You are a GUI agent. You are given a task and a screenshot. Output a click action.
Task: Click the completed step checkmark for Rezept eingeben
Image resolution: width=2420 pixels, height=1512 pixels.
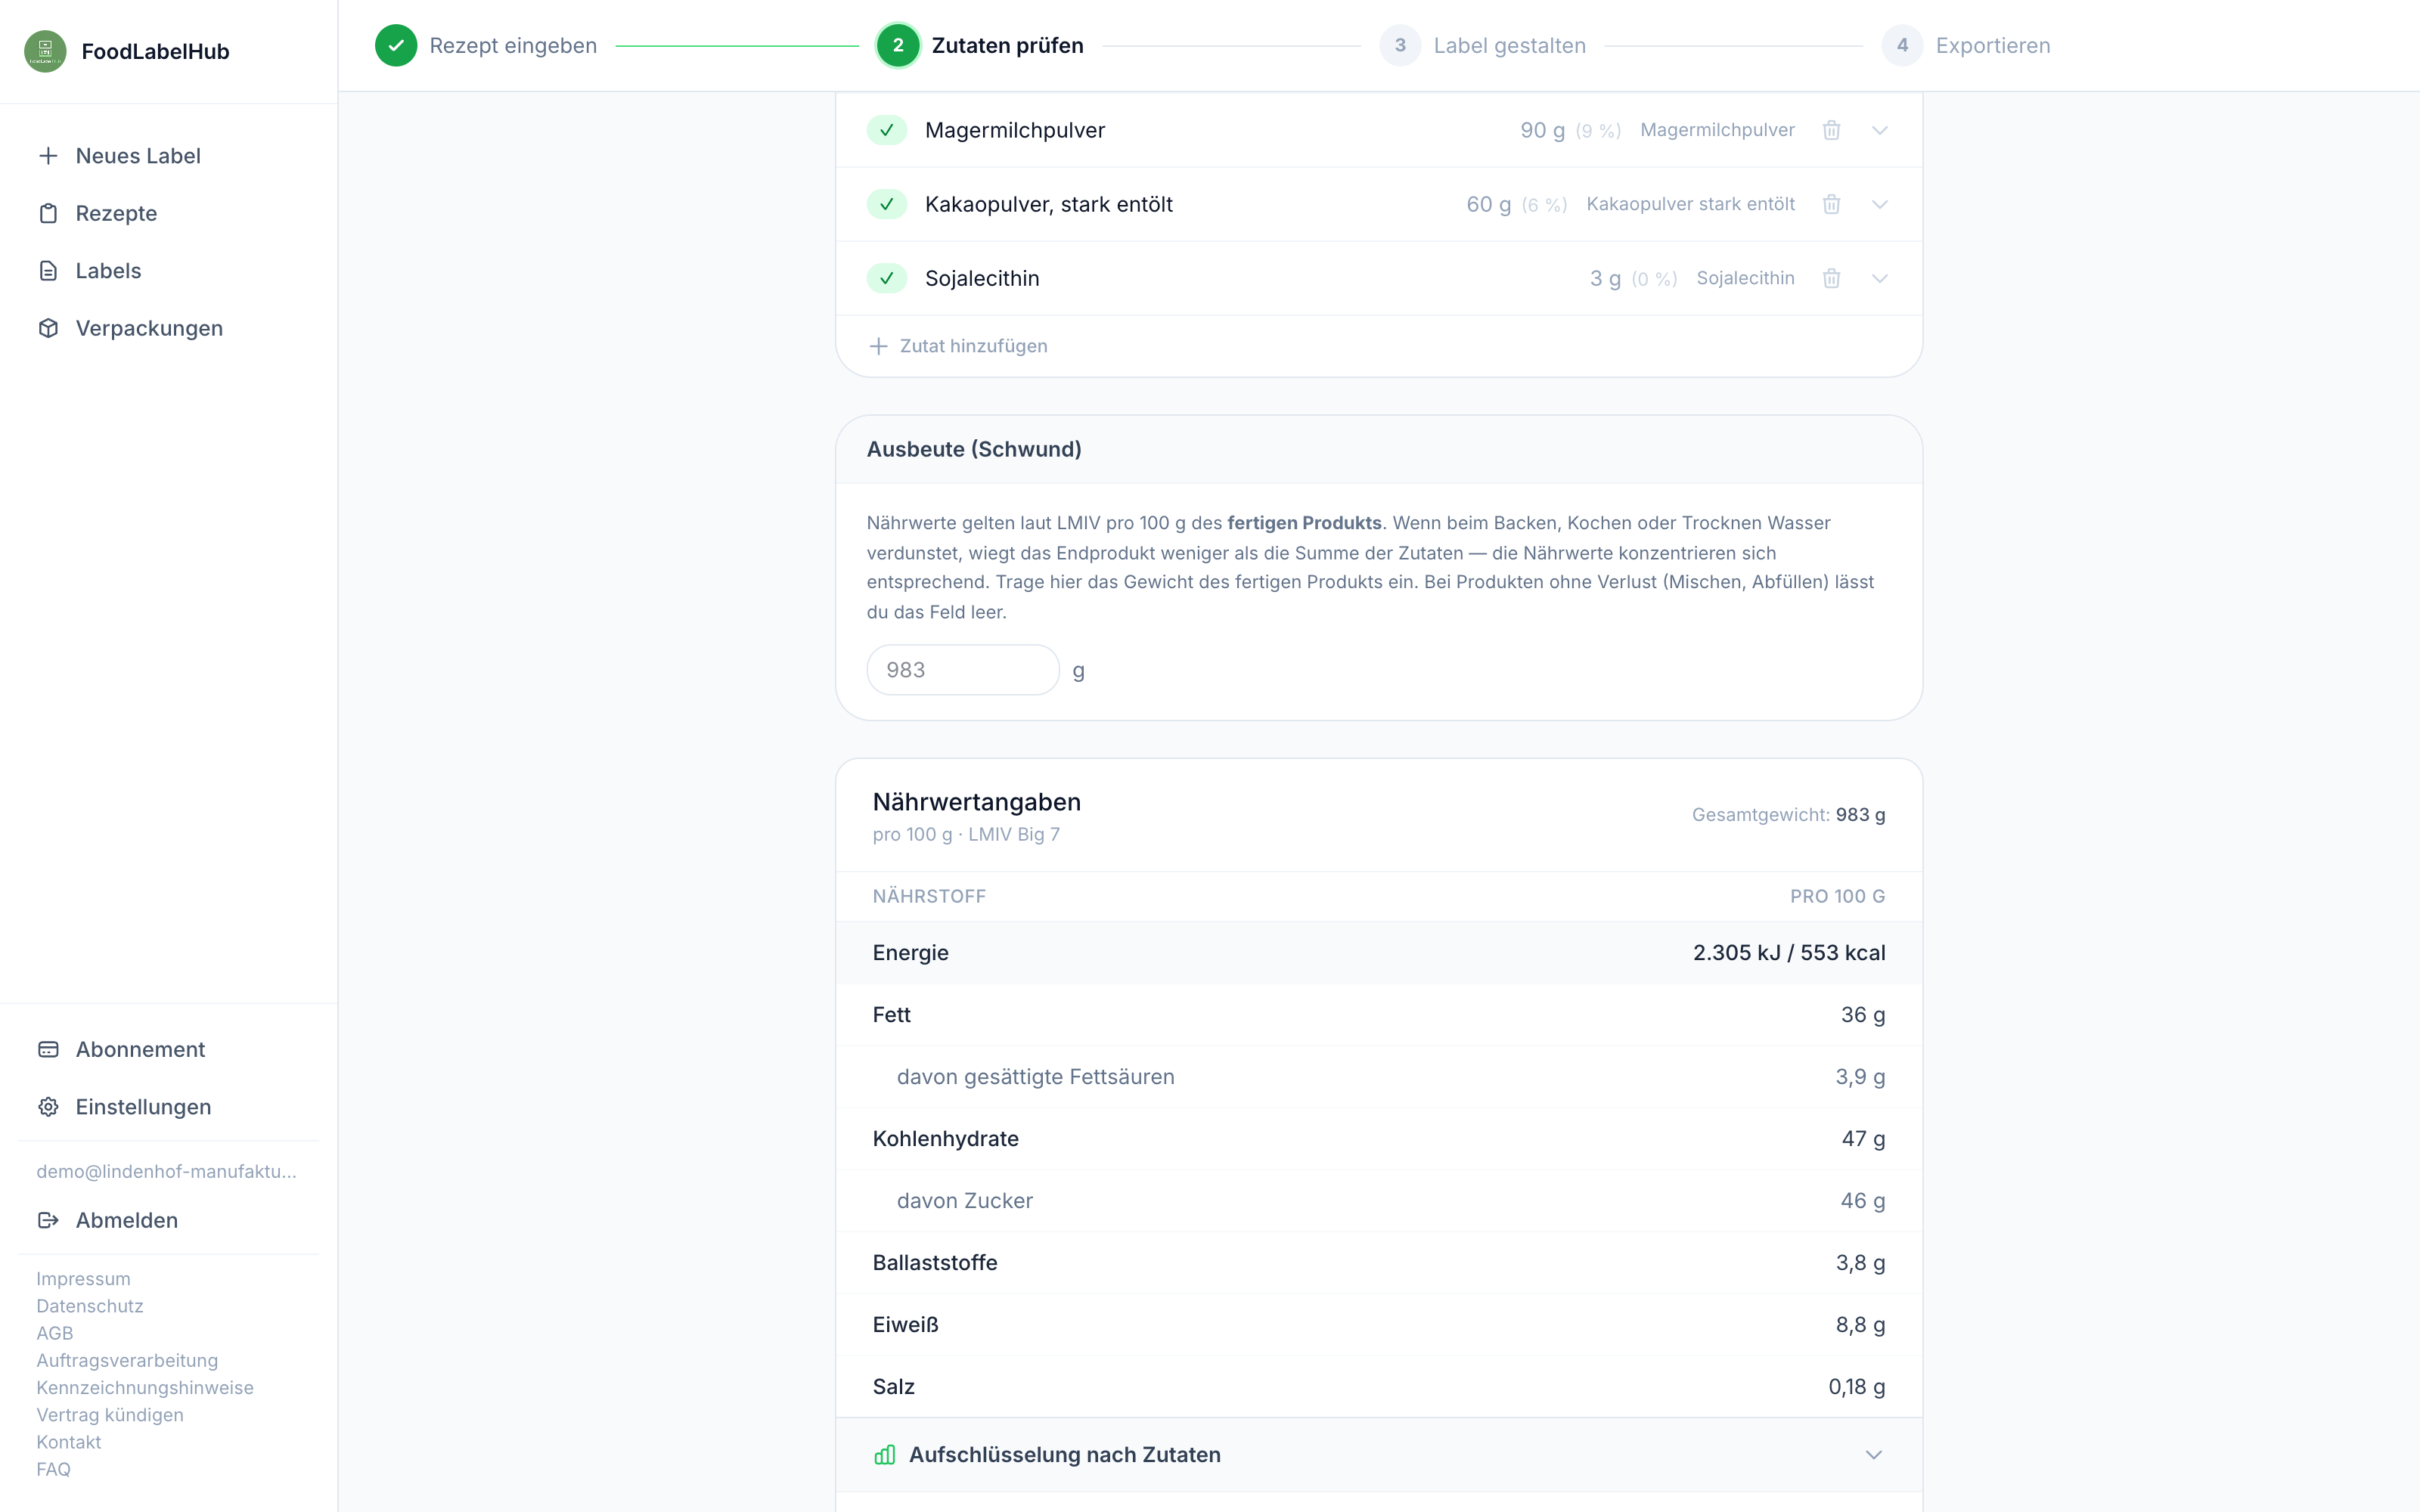pyautogui.click(x=396, y=46)
